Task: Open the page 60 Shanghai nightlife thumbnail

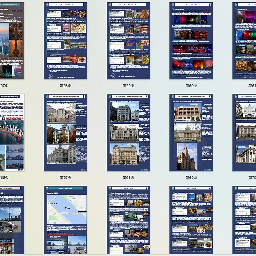Action: [x=191, y=41]
